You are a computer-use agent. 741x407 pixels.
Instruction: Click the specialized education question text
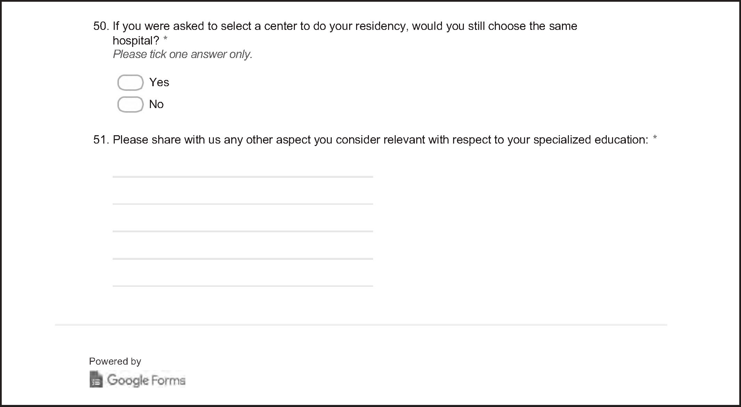point(380,140)
